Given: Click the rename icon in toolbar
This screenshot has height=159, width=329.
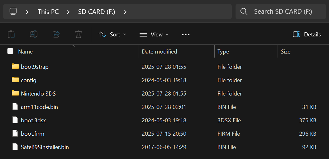Looking at the screenshot, I should coord(34,34).
